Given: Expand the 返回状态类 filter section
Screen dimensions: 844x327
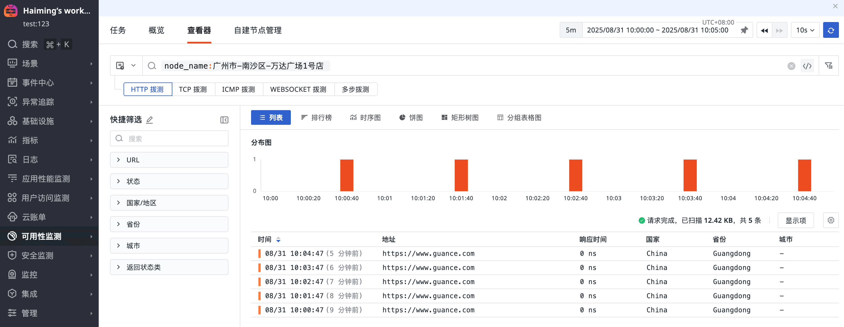Looking at the screenshot, I should (169, 267).
